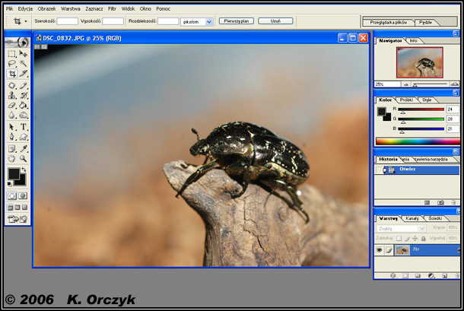Hide the Tło layer with eye icon
The image size is (464, 311).
point(379,249)
